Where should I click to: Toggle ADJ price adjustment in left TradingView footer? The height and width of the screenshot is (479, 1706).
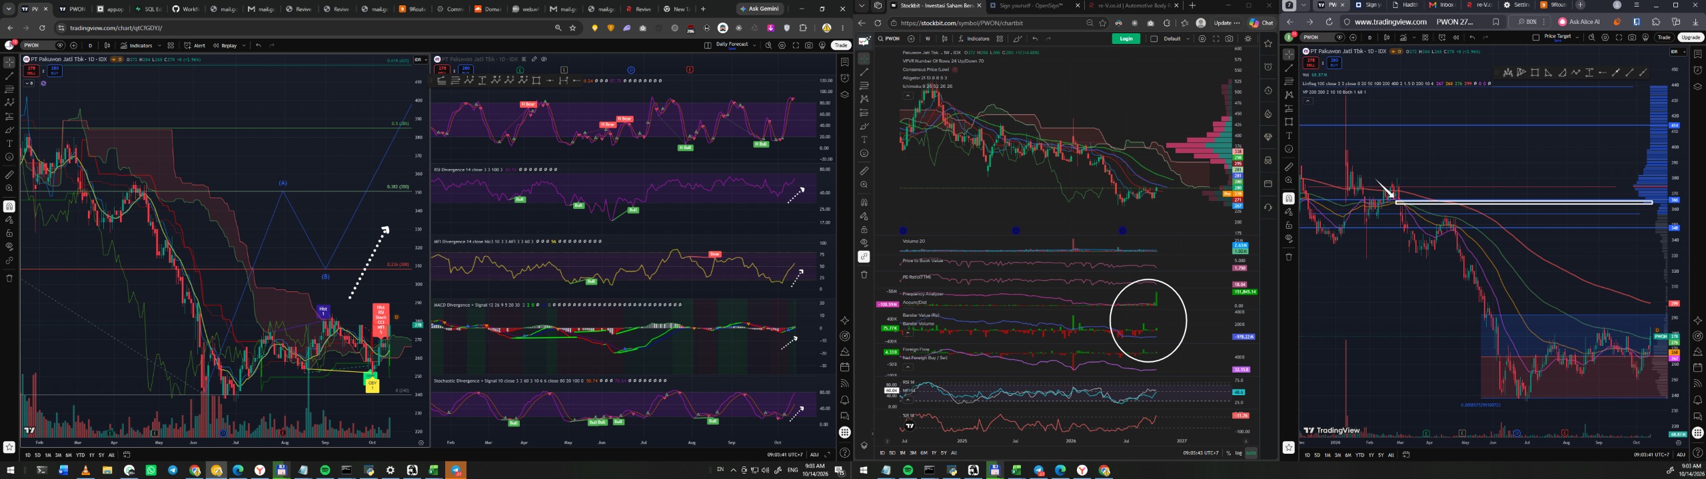814,455
